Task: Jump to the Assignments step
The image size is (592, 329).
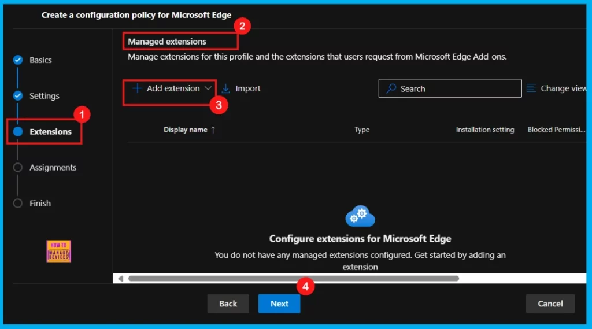Action: click(x=53, y=167)
